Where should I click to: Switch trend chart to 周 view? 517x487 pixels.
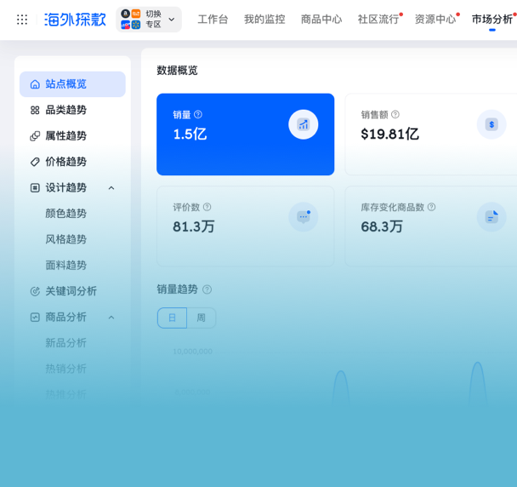(x=202, y=318)
